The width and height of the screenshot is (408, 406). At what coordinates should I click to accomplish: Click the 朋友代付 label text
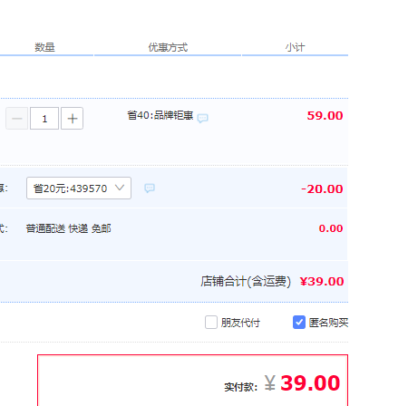(240, 323)
